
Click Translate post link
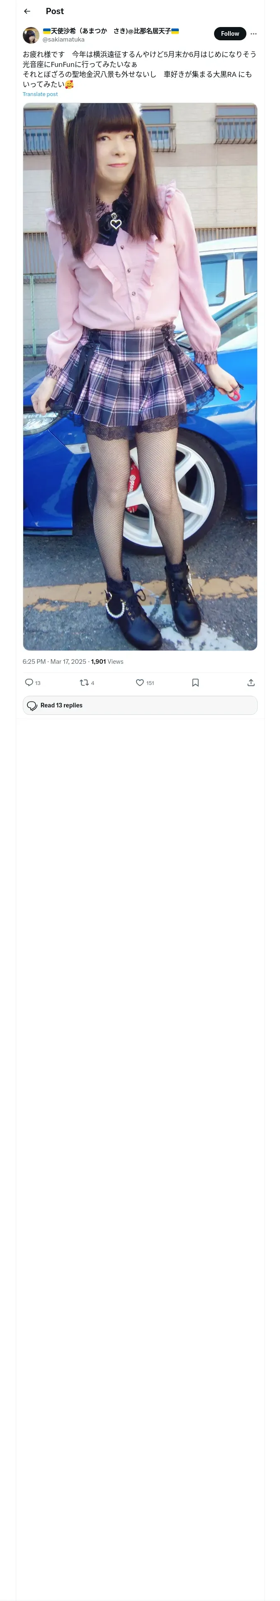coord(40,94)
